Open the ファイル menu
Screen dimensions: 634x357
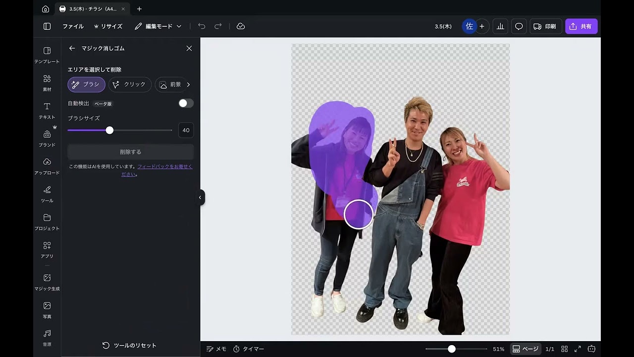[x=73, y=26]
